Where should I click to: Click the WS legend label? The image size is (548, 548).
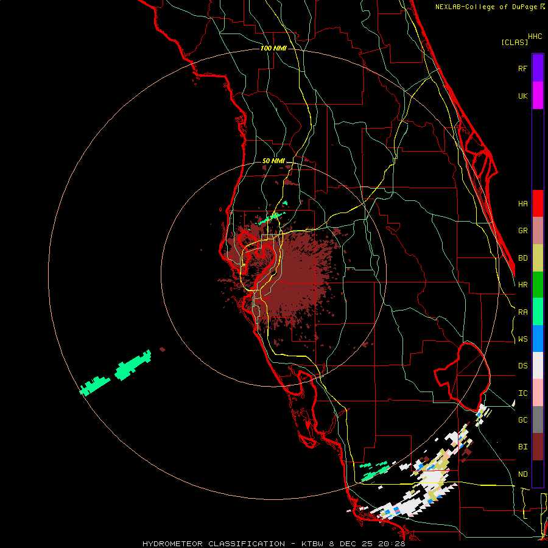(x=522, y=339)
